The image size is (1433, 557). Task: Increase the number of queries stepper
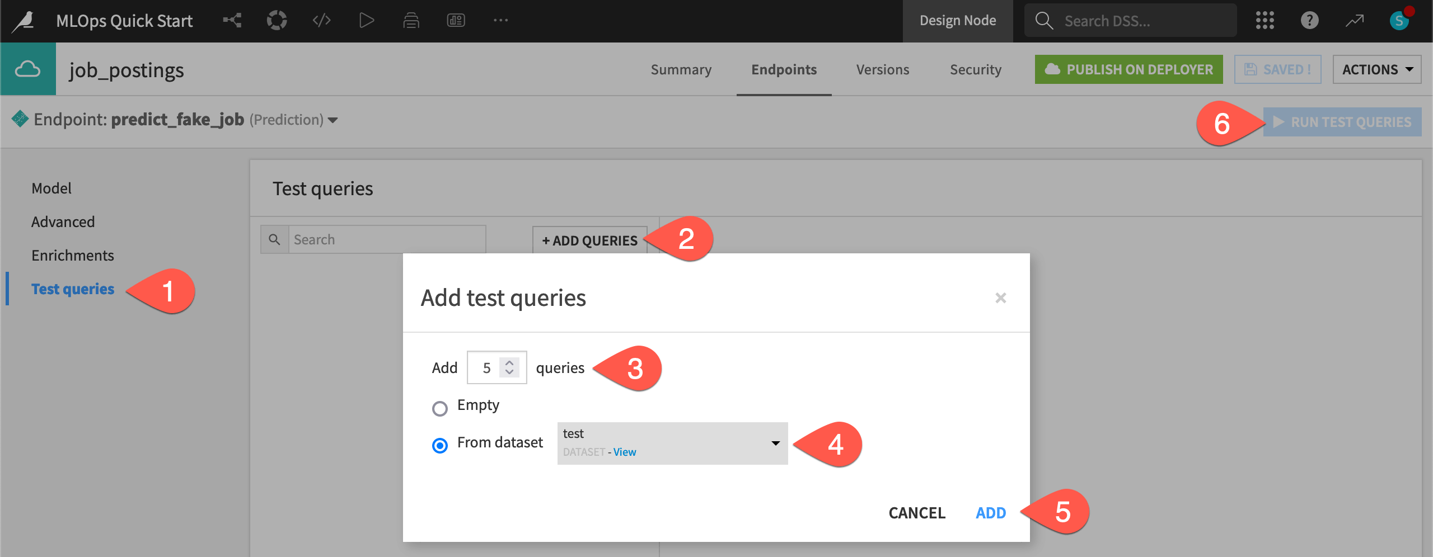pos(509,362)
